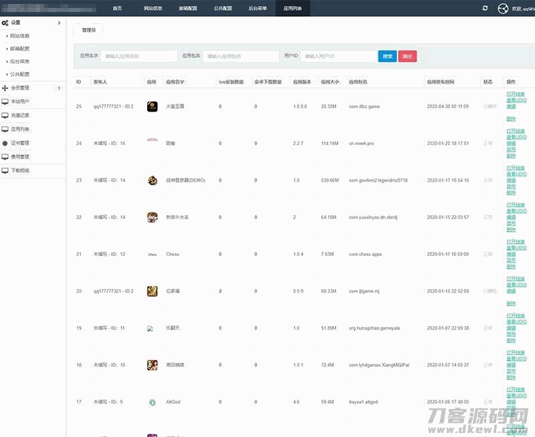Expand the 会员管理 sidebar arrow
The height and width of the screenshot is (437, 535).
tap(59, 88)
